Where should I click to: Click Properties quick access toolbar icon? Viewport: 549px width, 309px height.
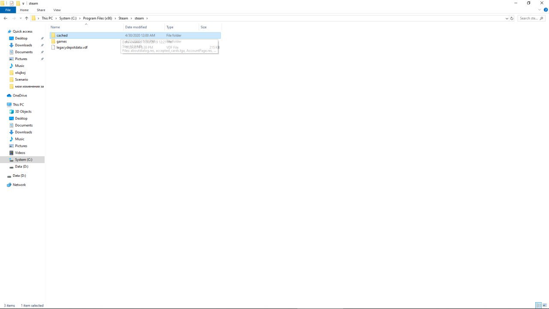12,3
